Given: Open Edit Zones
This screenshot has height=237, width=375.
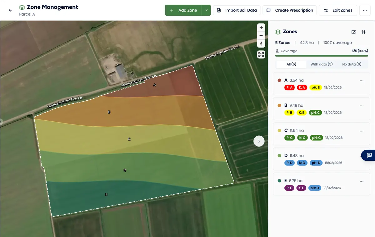Looking at the screenshot, I should [338, 10].
